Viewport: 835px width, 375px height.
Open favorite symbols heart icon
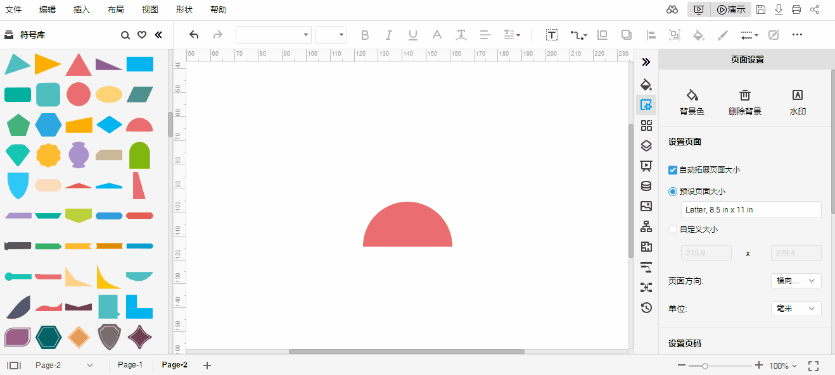pyautogui.click(x=142, y=35)
